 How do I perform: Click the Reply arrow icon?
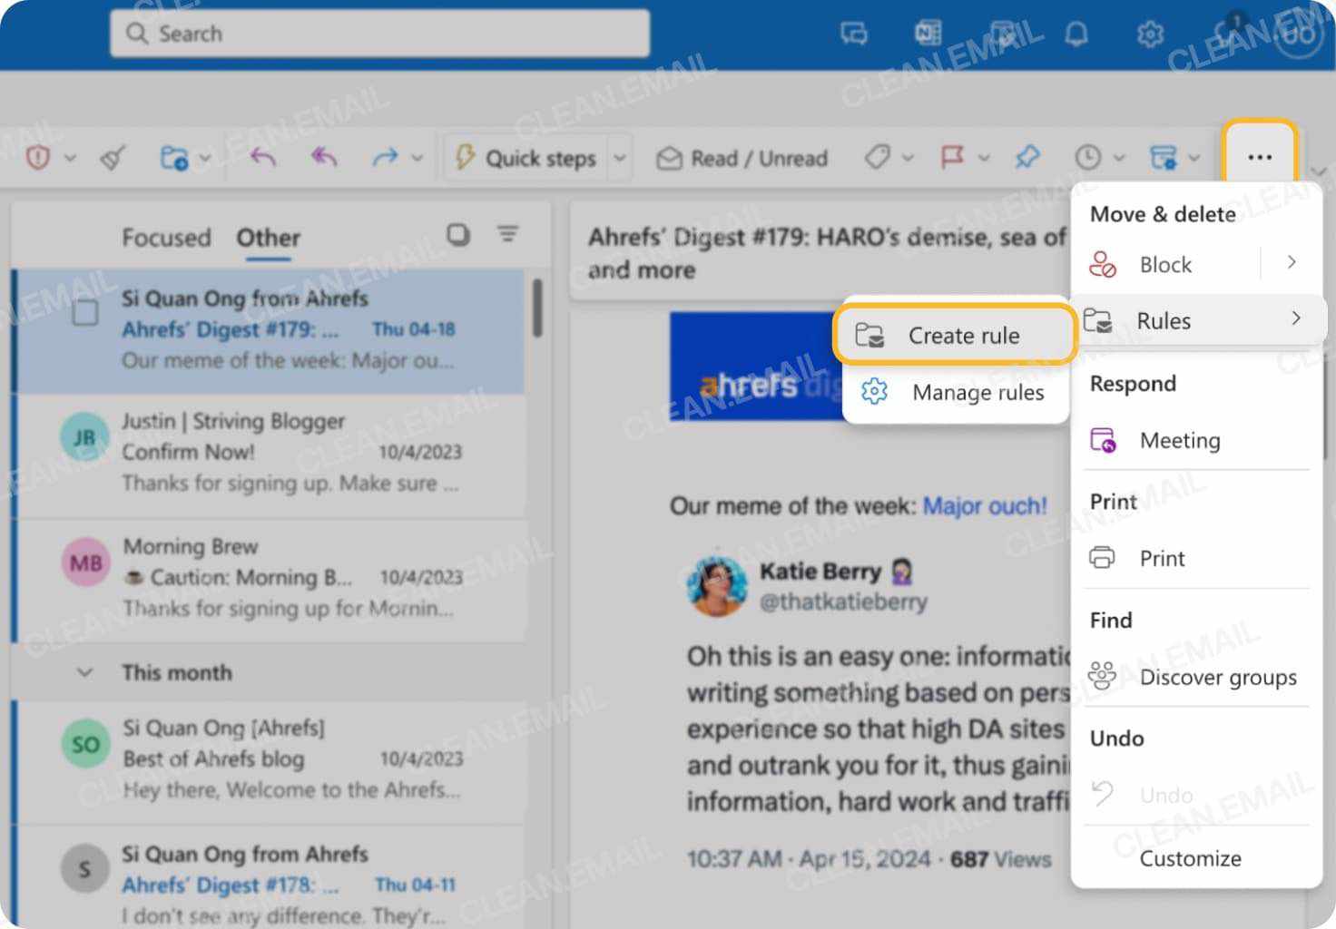262,157
